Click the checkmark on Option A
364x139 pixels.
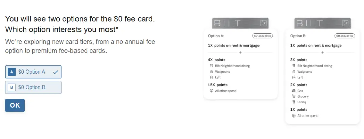[56, 72]
